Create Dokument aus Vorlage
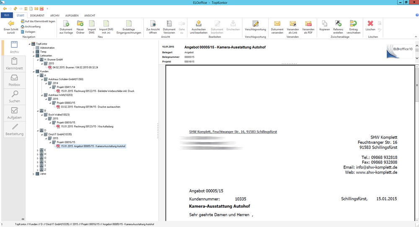 pos(66,27)
